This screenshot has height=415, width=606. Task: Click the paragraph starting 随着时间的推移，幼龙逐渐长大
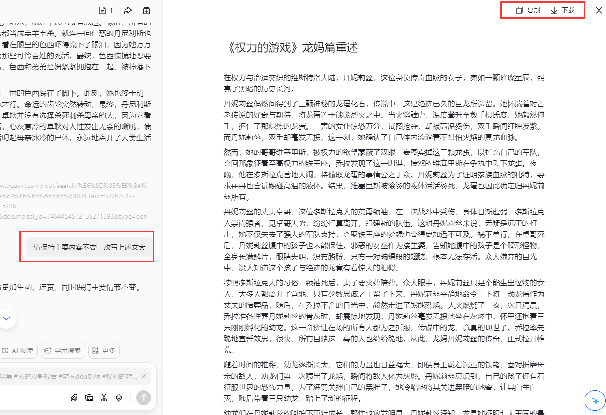(x=384, y=381)
